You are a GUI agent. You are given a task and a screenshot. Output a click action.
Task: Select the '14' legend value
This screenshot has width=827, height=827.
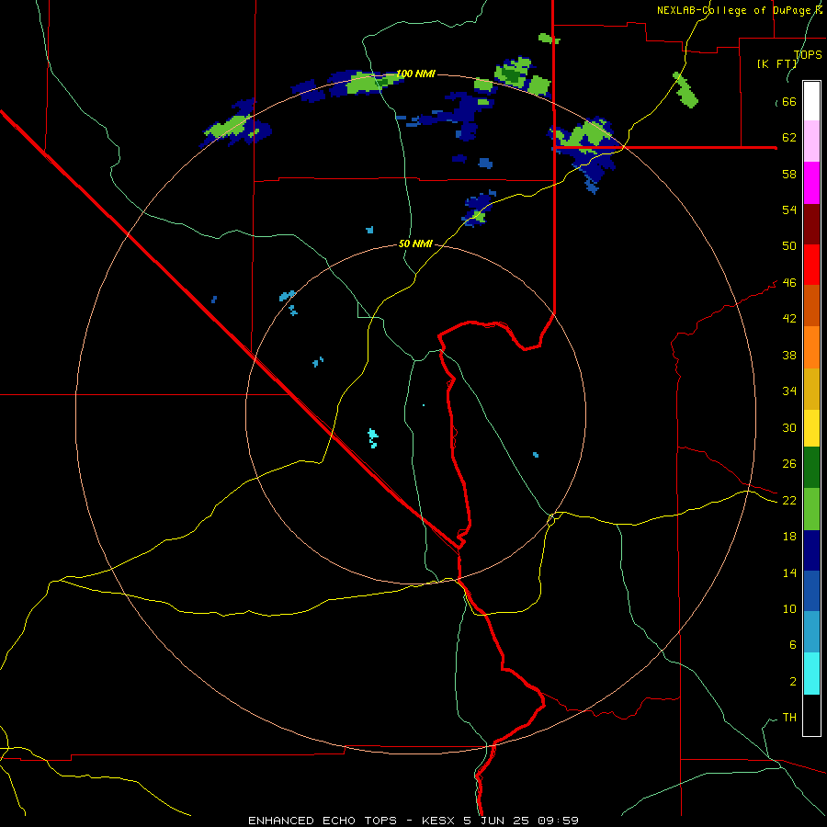(789, 572)
